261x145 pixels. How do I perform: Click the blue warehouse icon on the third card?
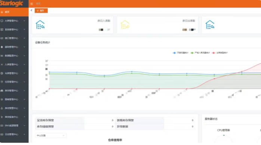(x=210, y=25)
